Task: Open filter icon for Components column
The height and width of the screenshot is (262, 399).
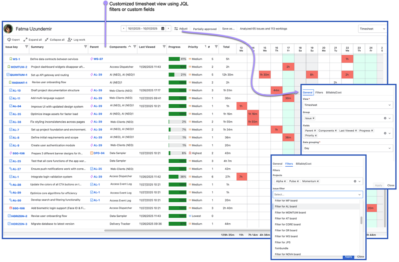Action: point(135,47)
